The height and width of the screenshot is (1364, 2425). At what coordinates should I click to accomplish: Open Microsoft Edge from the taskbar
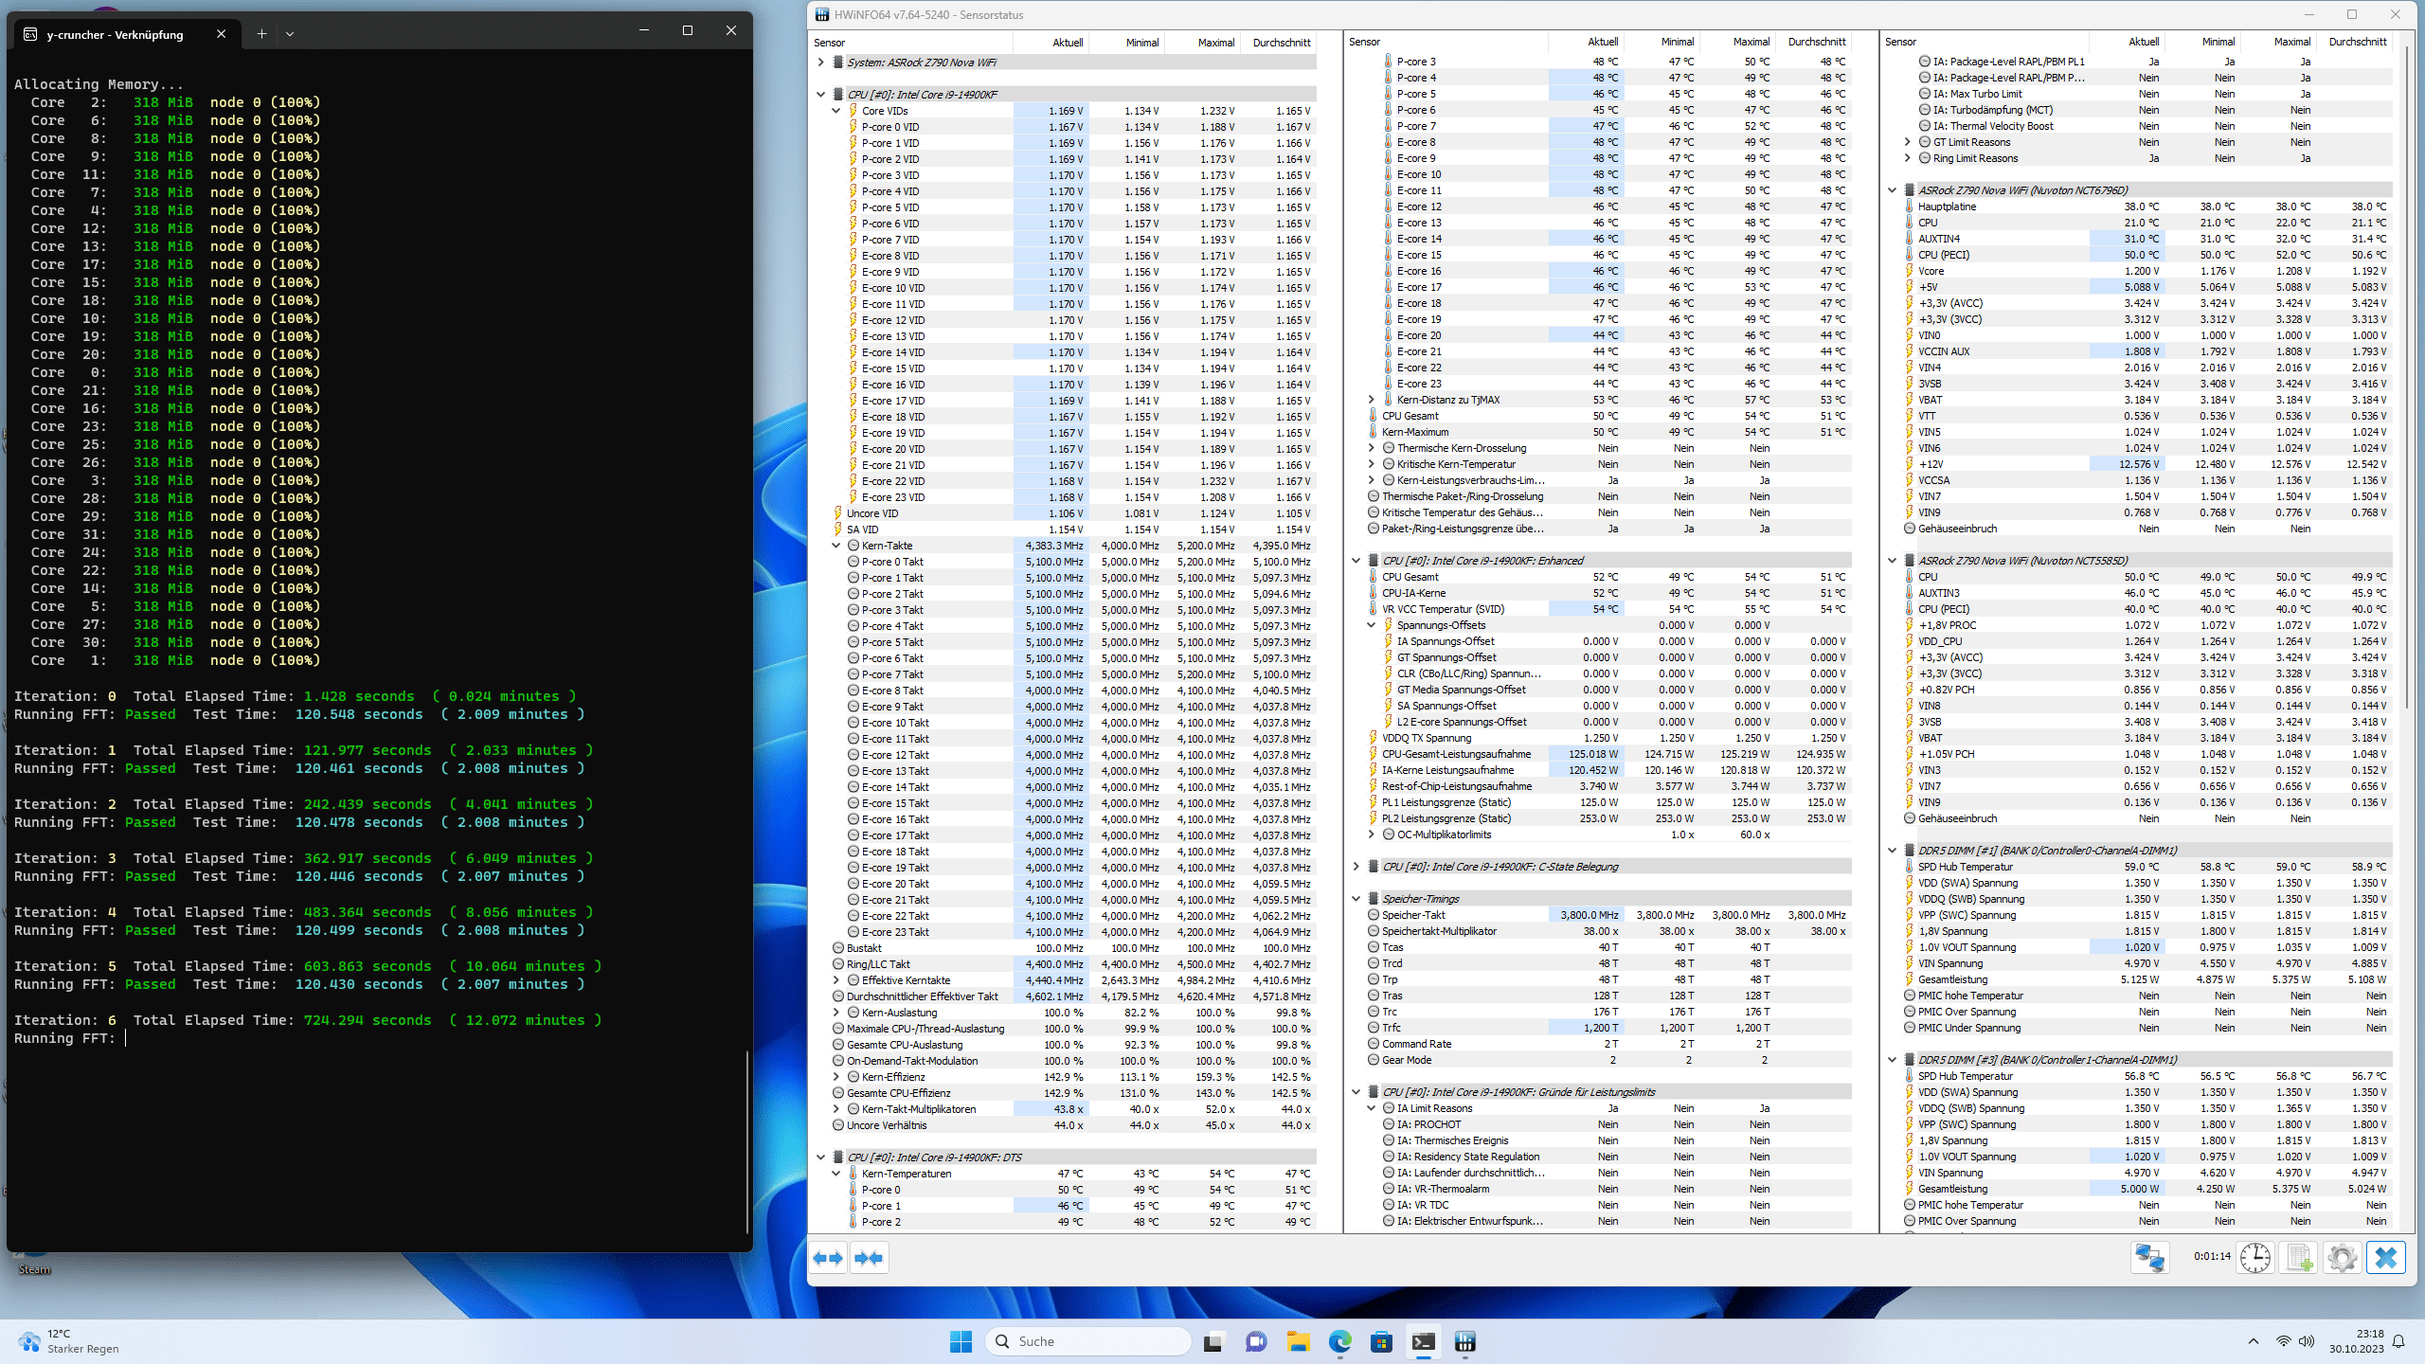click(x=1339, y=1341)
